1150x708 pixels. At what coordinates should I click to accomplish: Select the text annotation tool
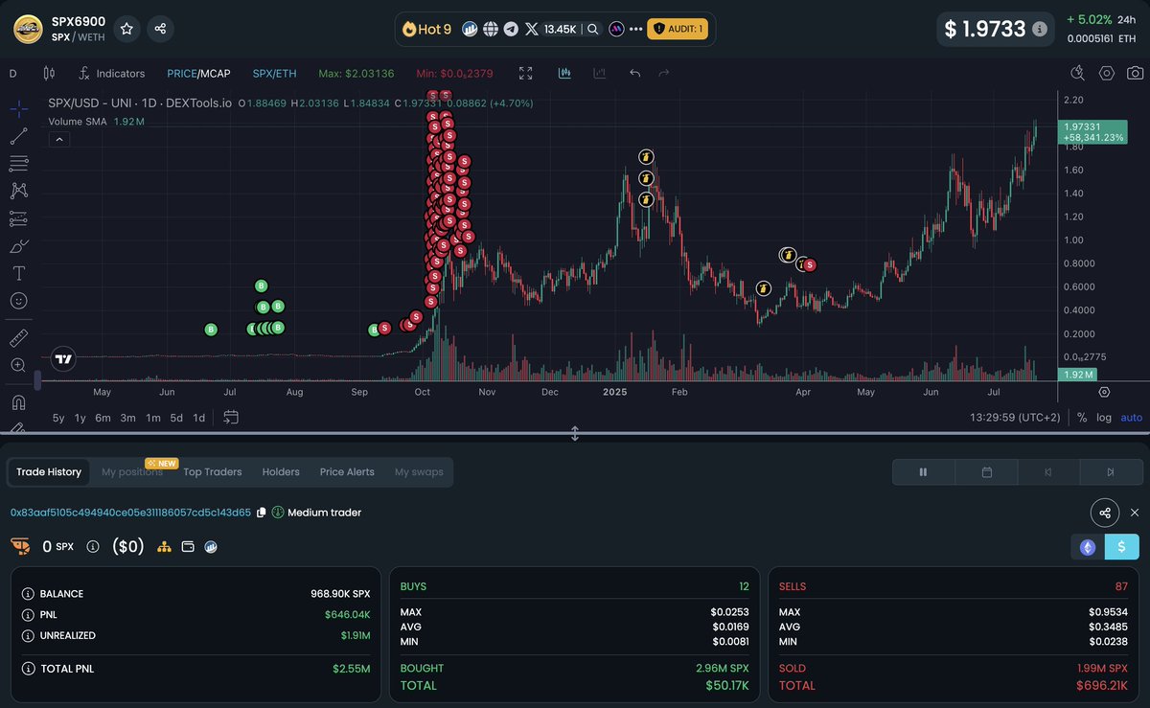click(18, 273)
